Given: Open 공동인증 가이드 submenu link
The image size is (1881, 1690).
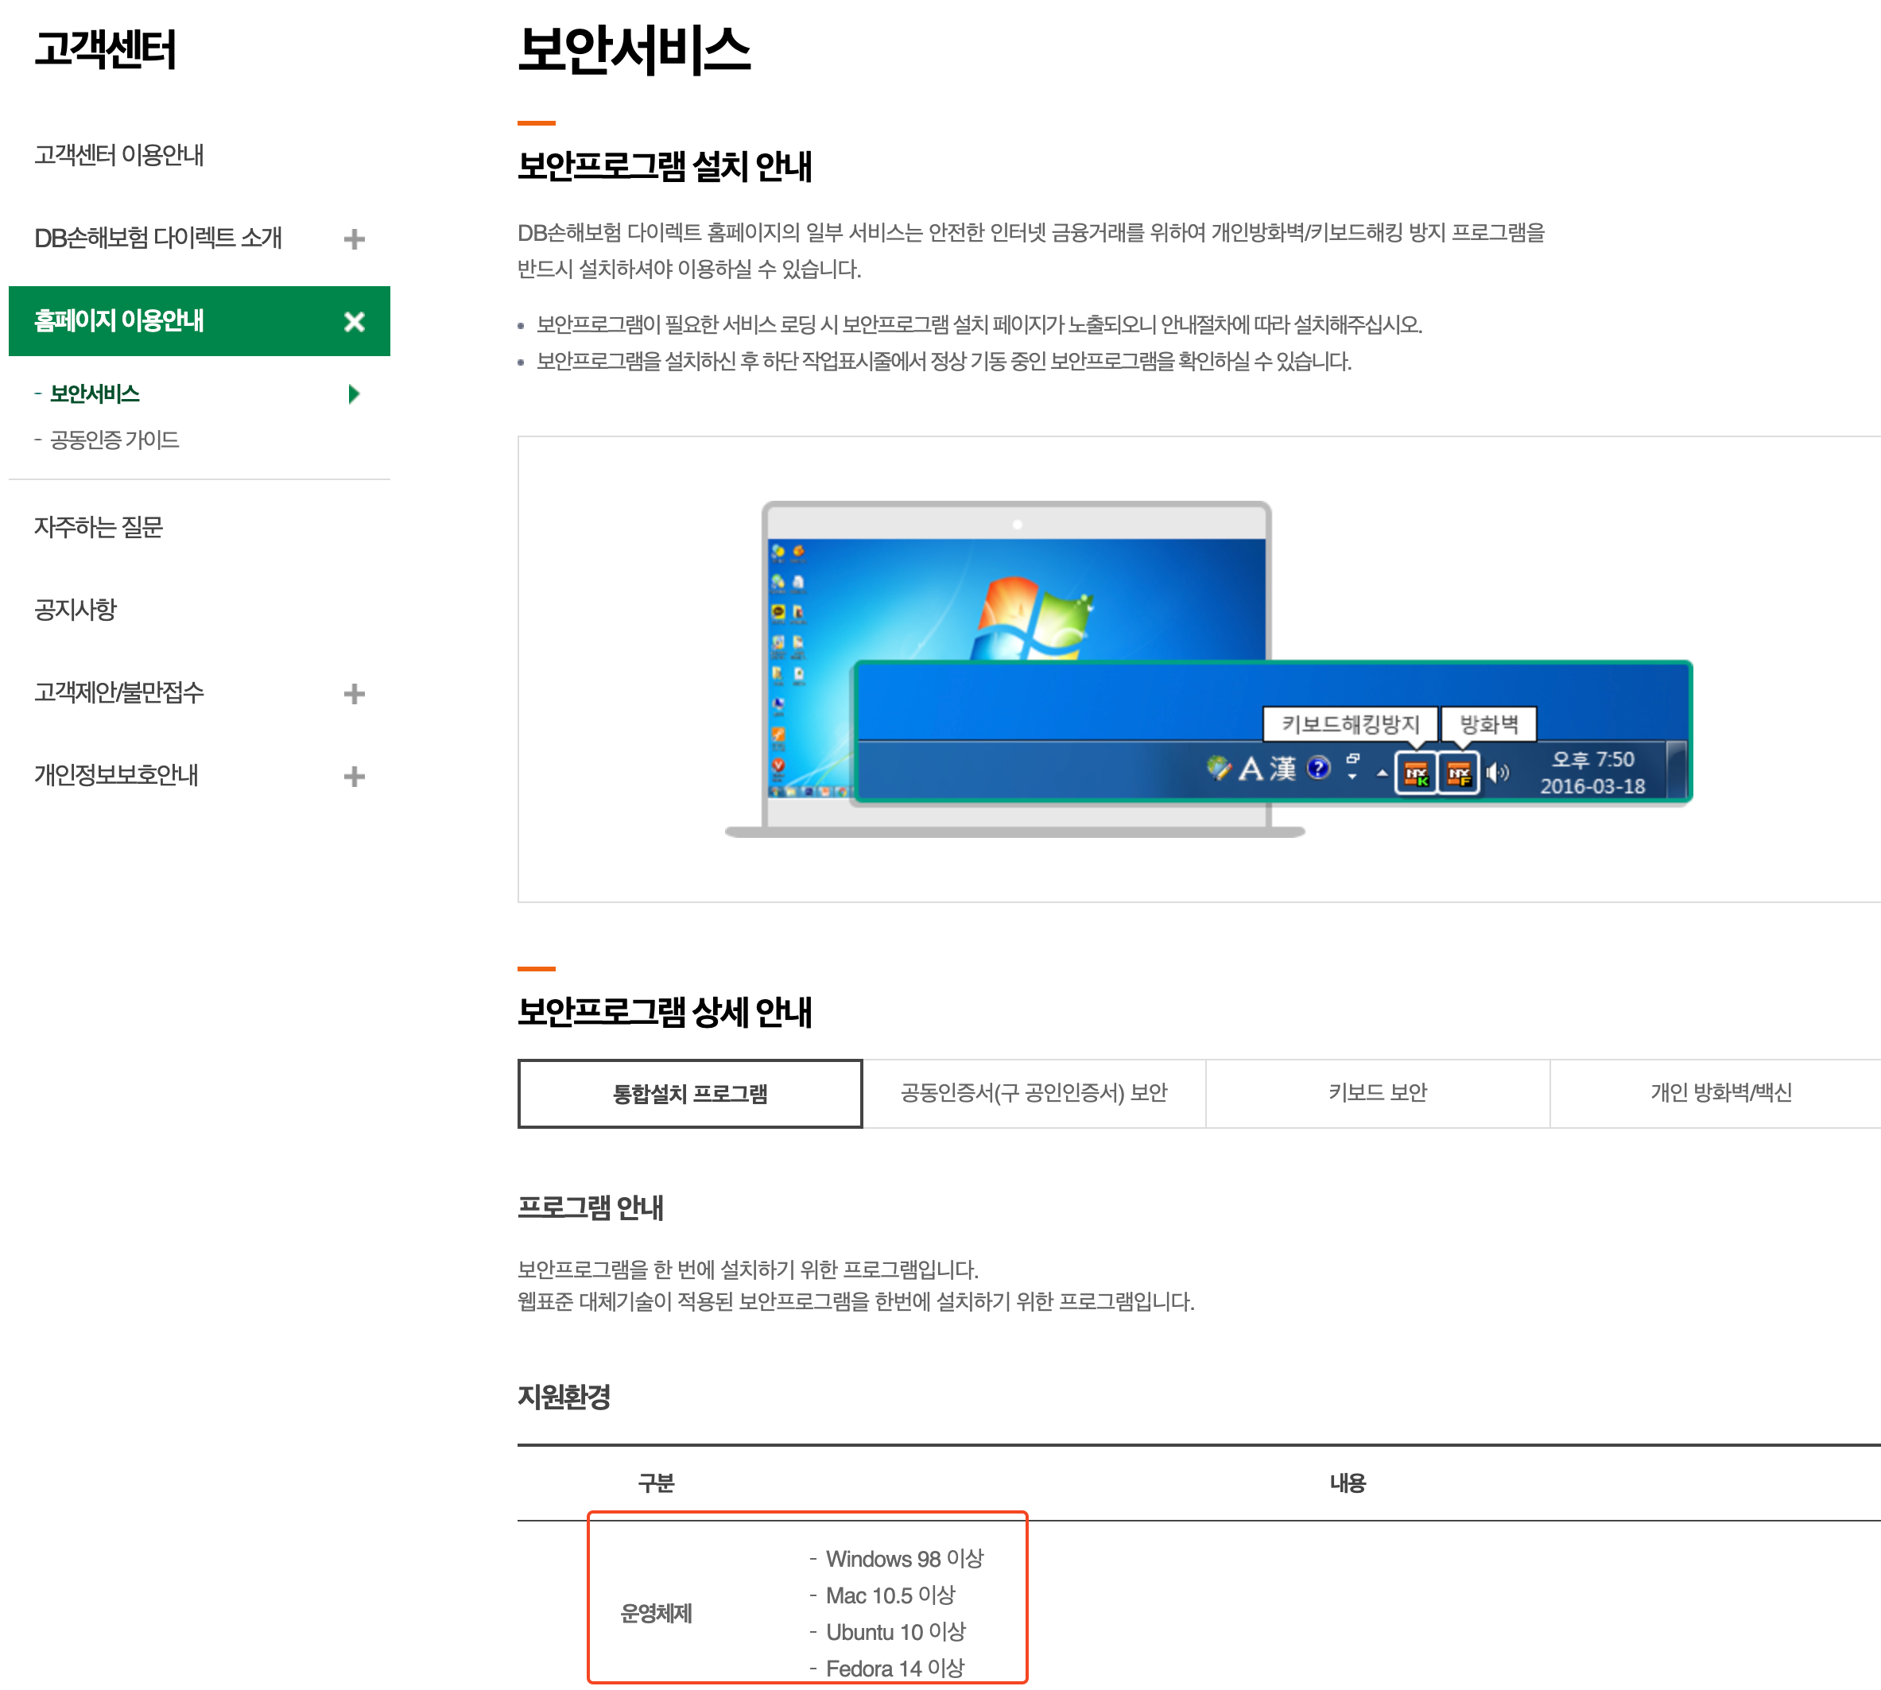Looking at the screenshot, I should click(114, 440).
